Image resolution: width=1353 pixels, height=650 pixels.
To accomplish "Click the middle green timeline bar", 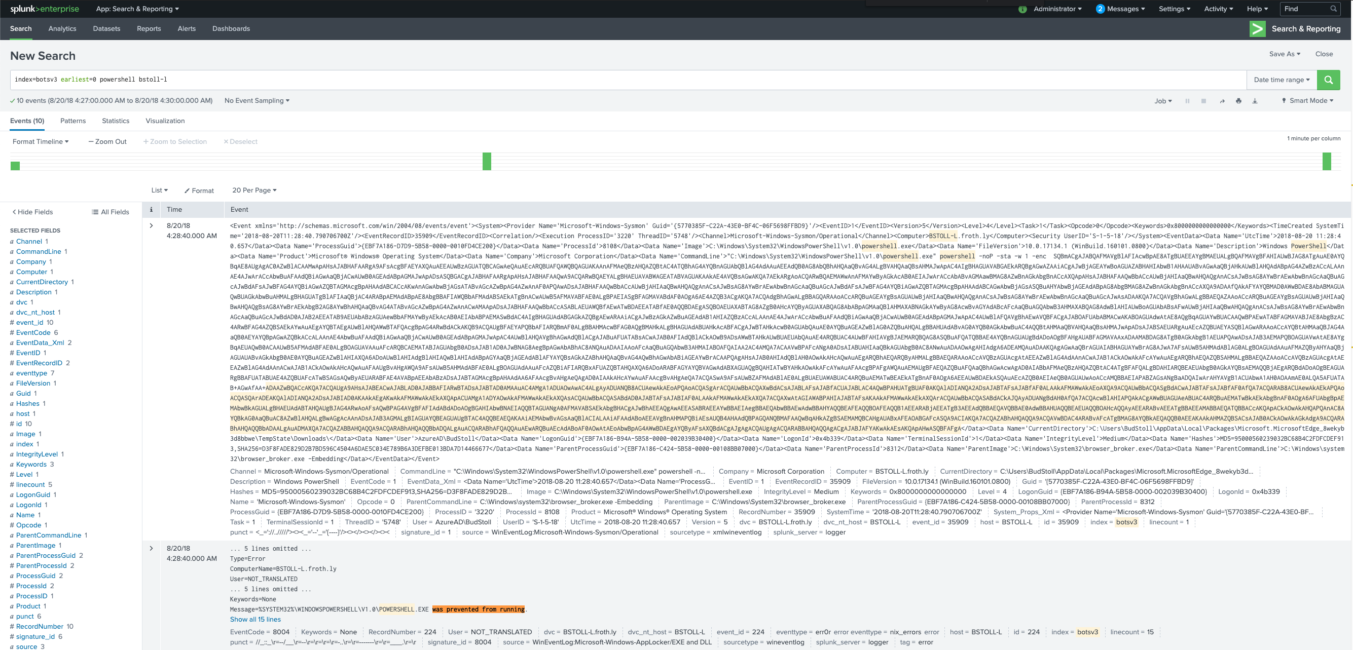I will tap(487, 161).
